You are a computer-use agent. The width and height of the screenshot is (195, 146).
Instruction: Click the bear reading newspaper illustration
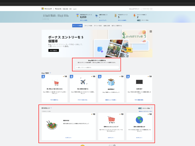(x=111, y=82)
